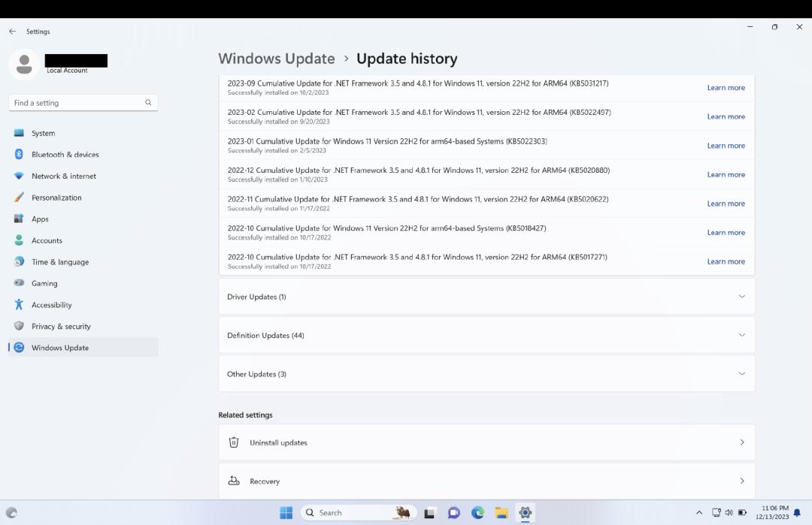Click the Windows Update breadcrumb link
812x525 pixels.
(277, 59)
